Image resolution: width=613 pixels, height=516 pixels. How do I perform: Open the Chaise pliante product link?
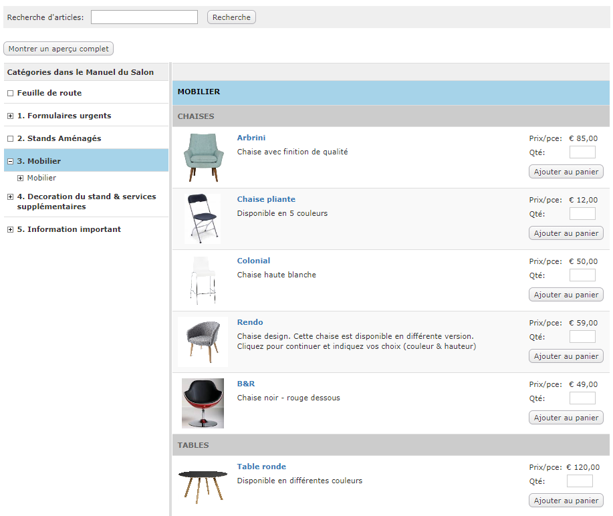tap(266, 199)
